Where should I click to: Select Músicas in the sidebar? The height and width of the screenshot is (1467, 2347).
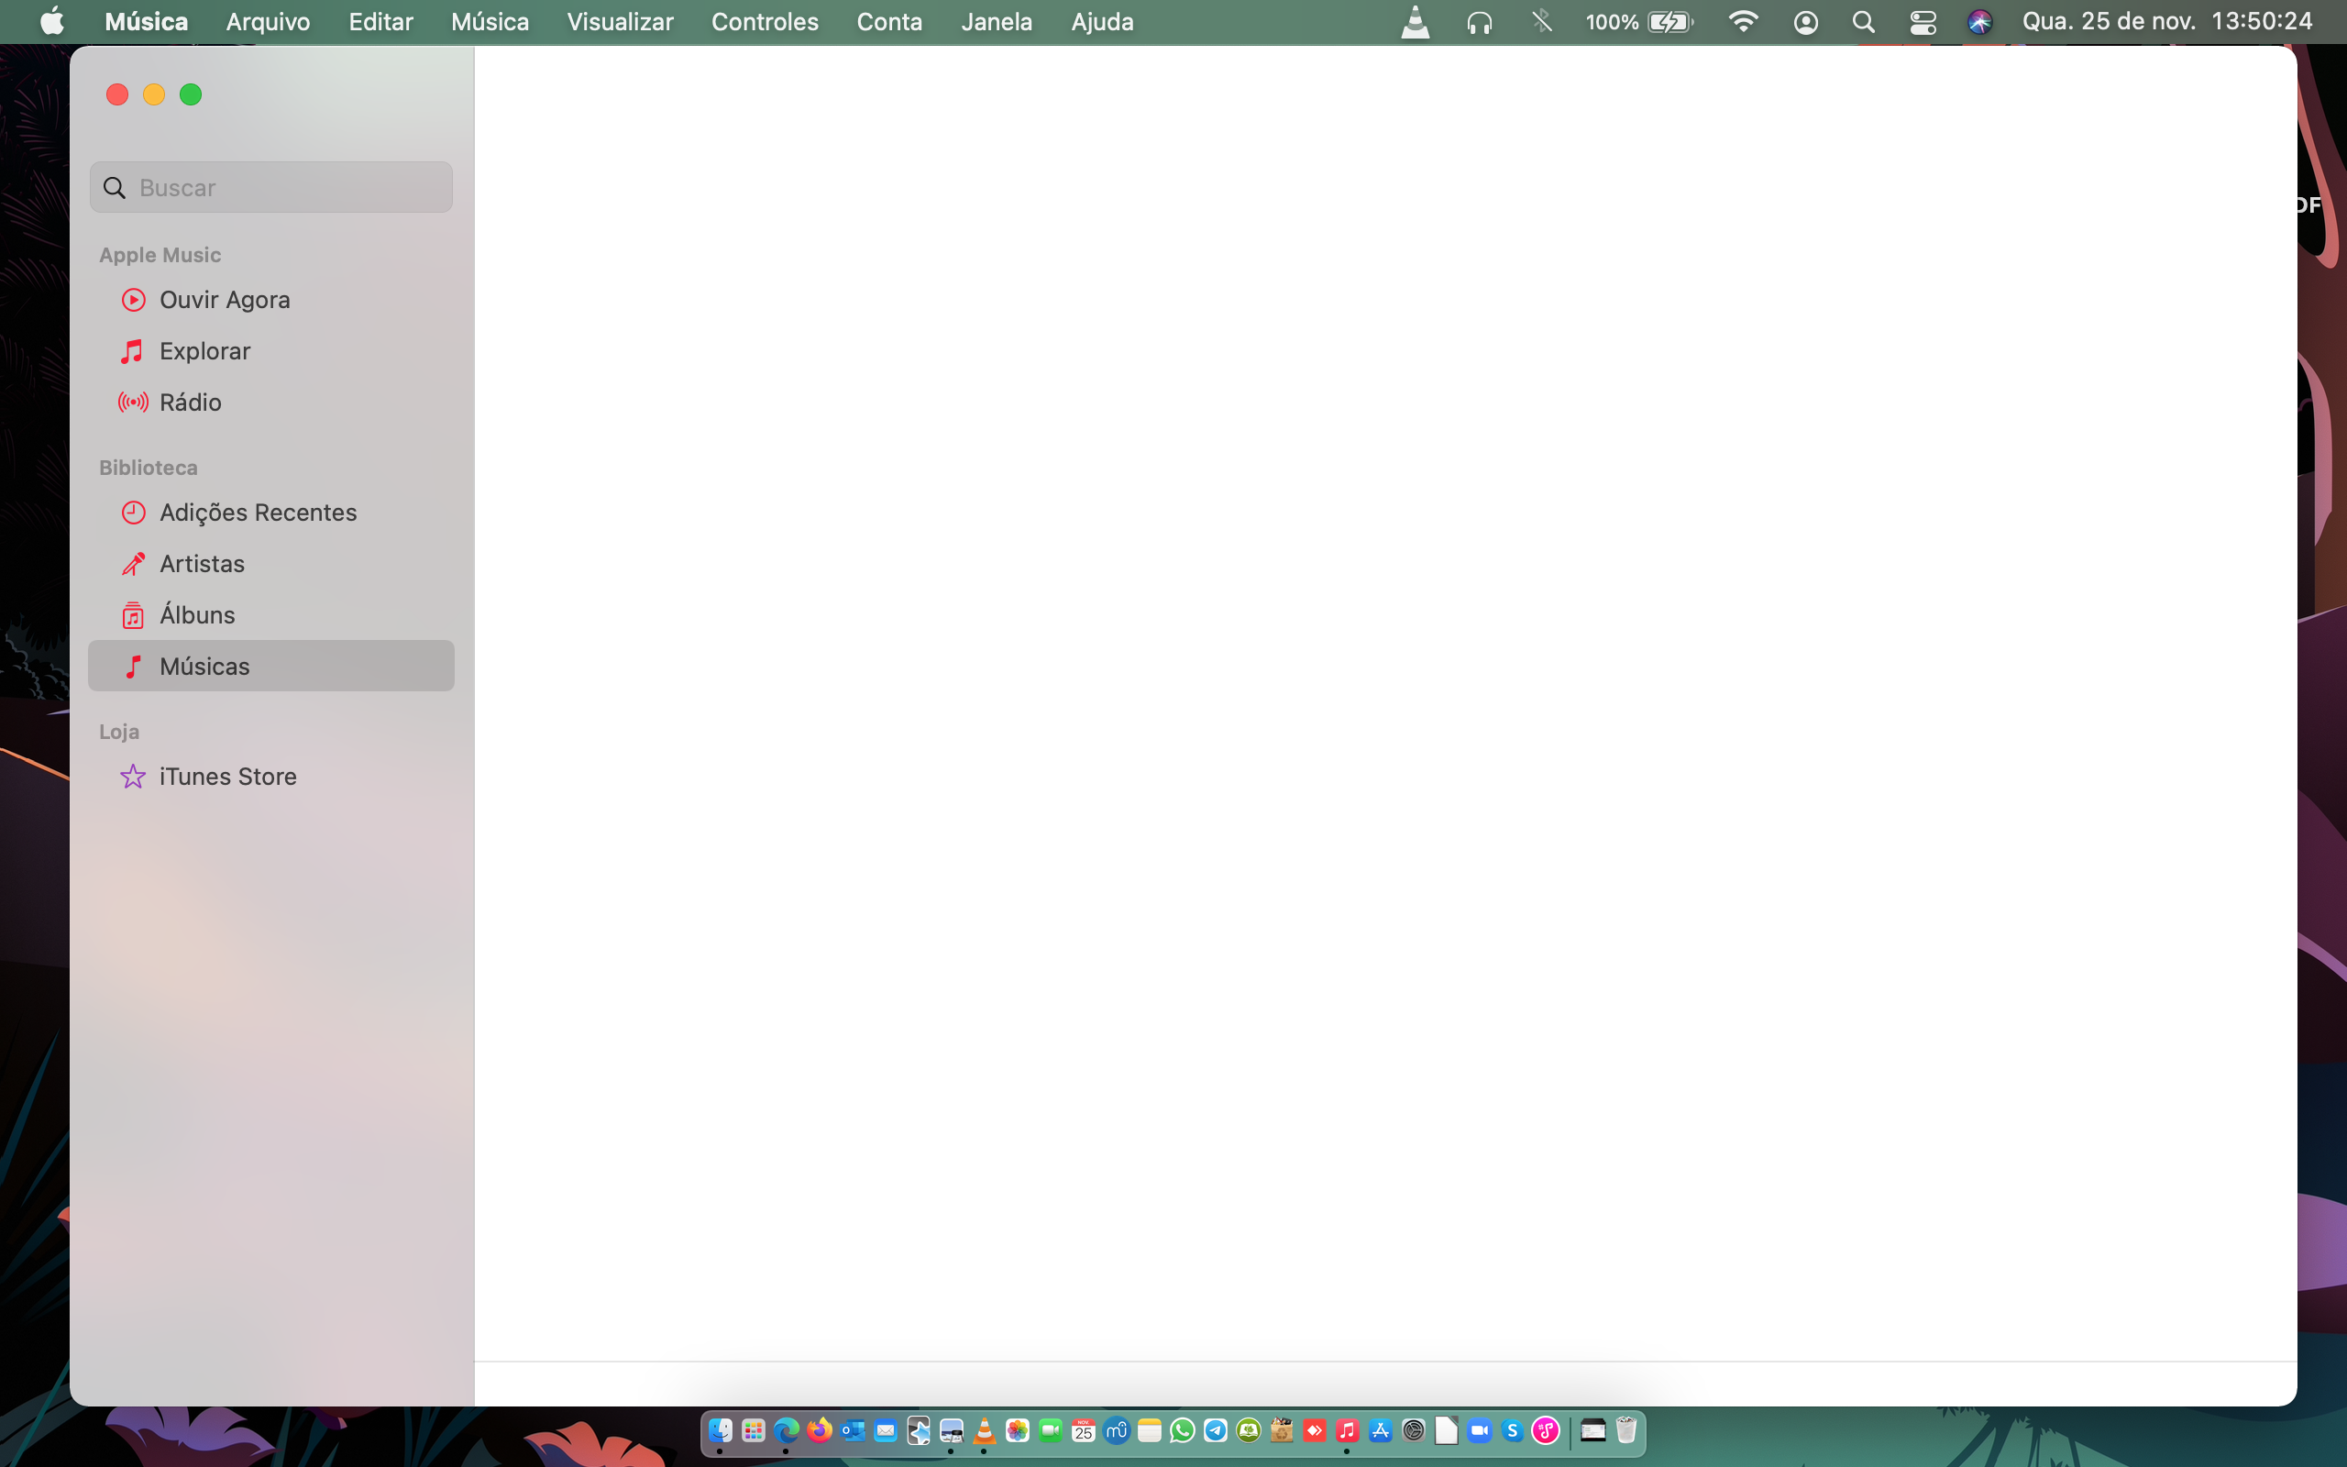(x=204, y=667)
